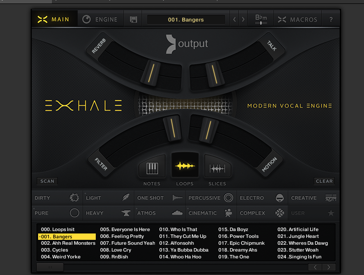Show next preset page at list bottom

[x=328, y=267]
